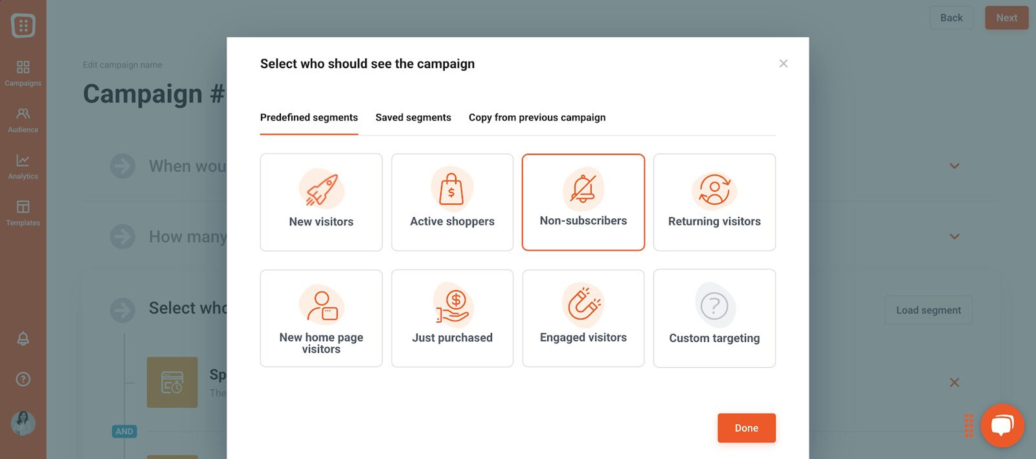Click the browser-clock rule icon tile
This screenshot has height=459, width=1036.
pos(172,382)
